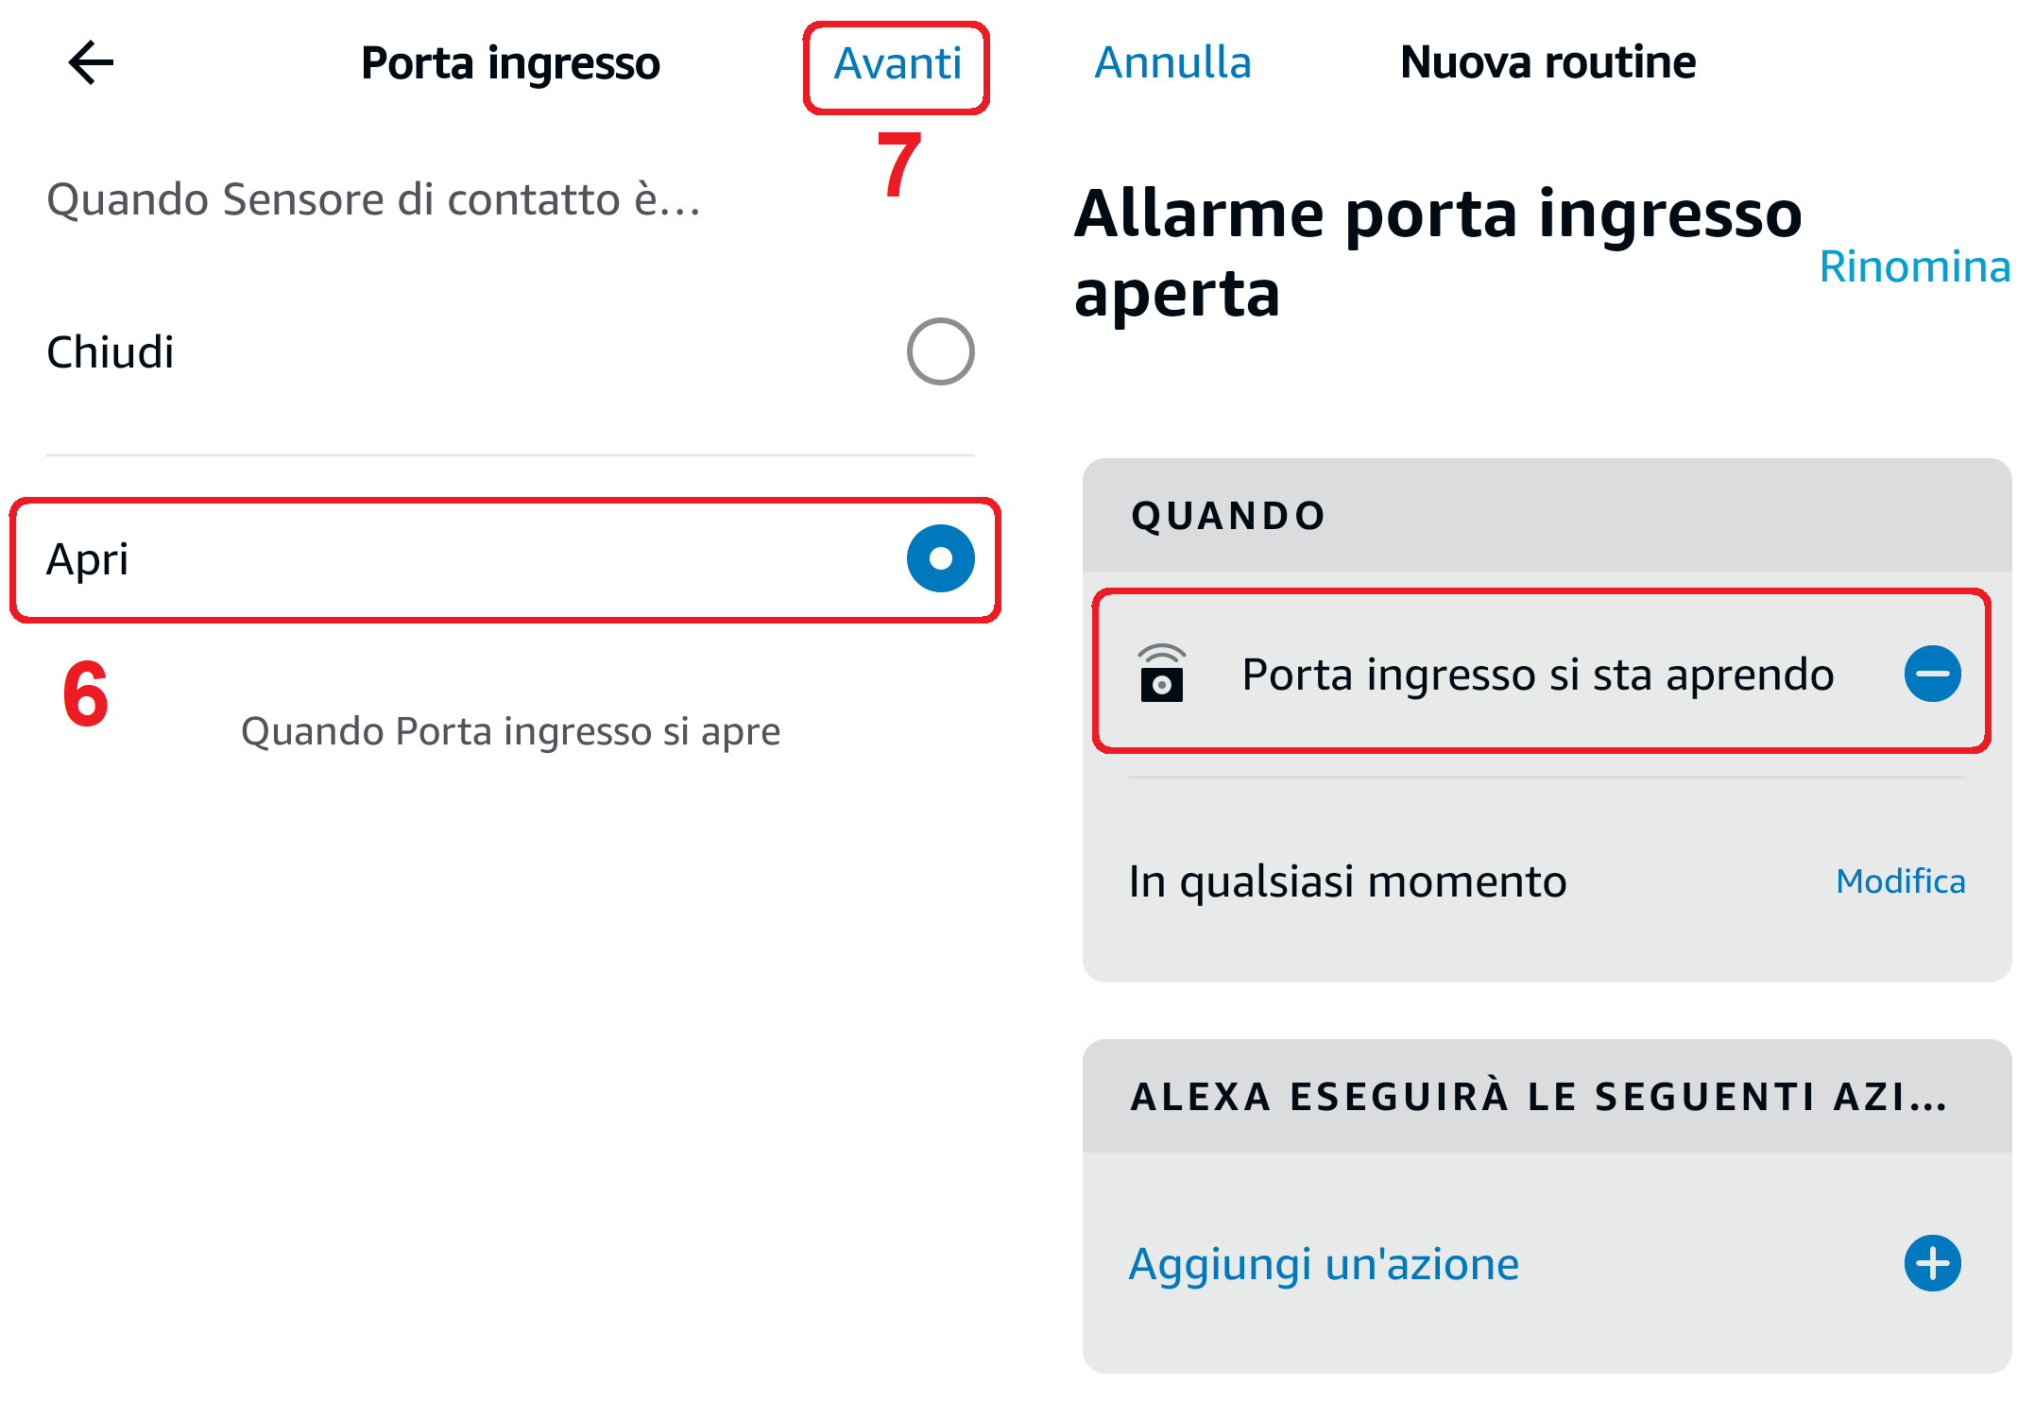2035x1402 pixels.
Task: Click the ALEXA ESEGUIRÀ LE SEGUENTI AZI… header
Action: 1538,1097
